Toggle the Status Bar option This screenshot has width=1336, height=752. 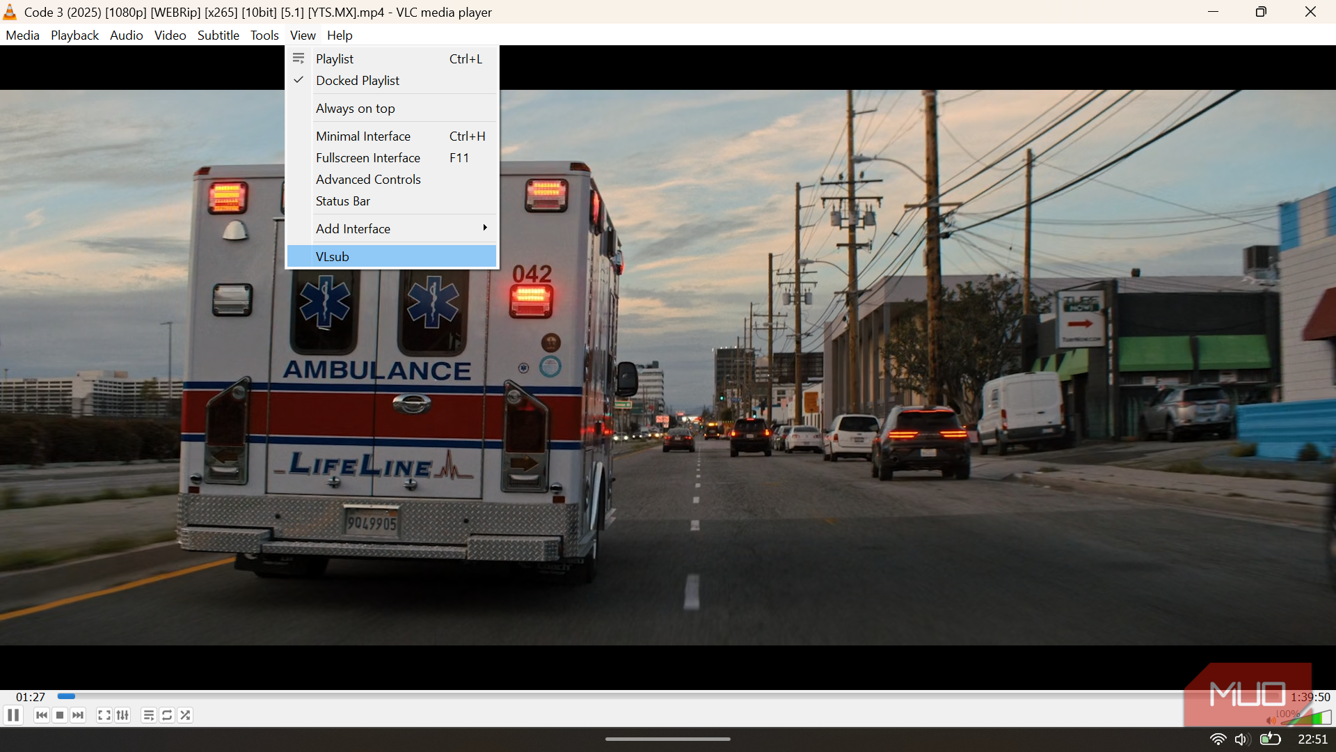pos(392,201)
